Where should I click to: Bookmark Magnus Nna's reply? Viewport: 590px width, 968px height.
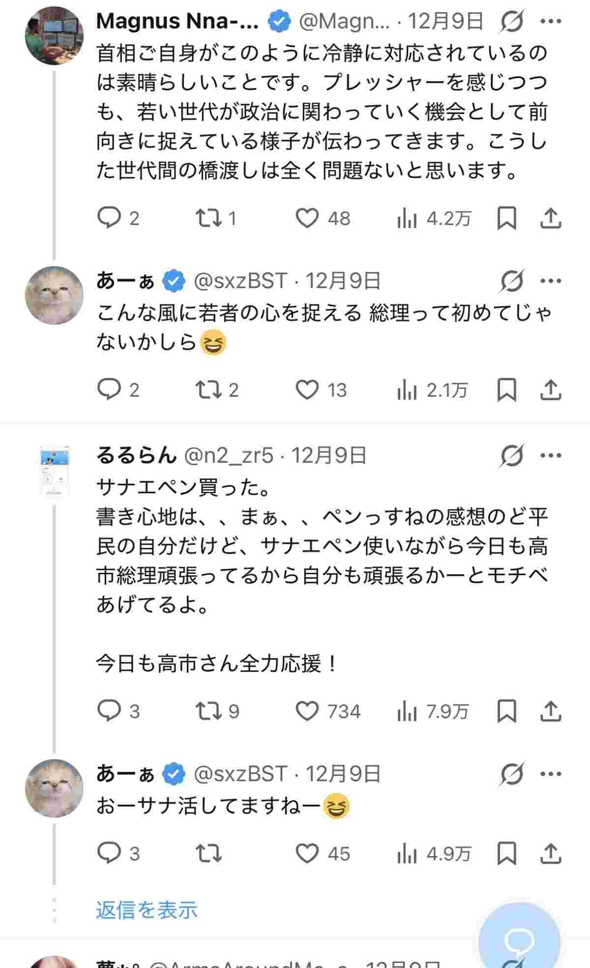(x=506, y=218)
